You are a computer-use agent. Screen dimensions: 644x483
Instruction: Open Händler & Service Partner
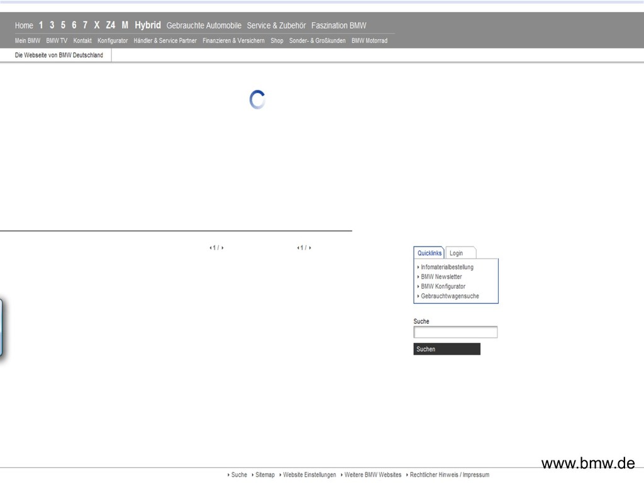pos(165,41)
